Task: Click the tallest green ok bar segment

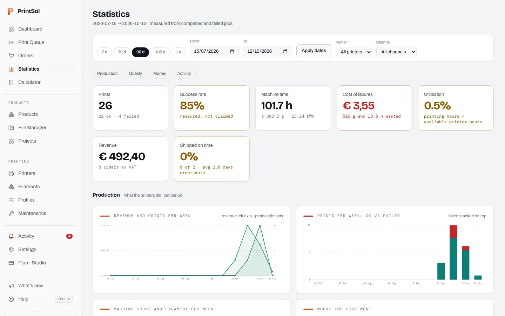Action: click(453, 259)
